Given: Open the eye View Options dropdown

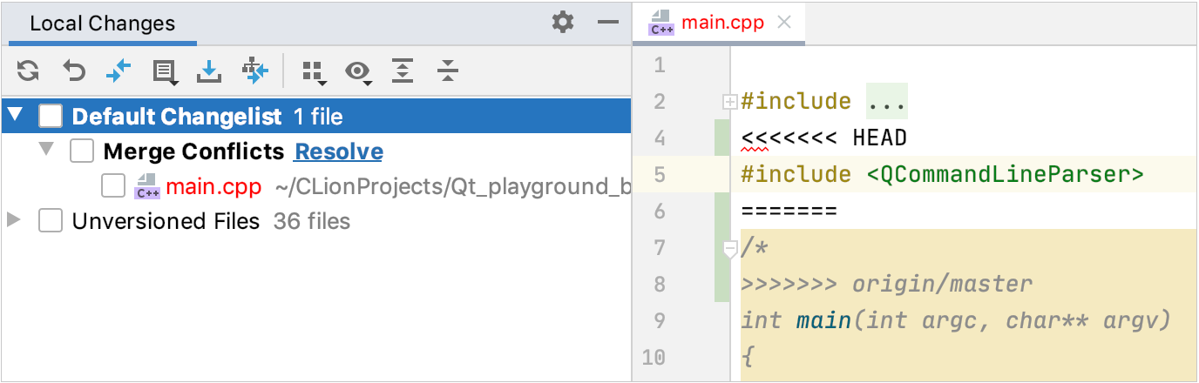Looking at the screenshot, I should (x=357, y=71).
